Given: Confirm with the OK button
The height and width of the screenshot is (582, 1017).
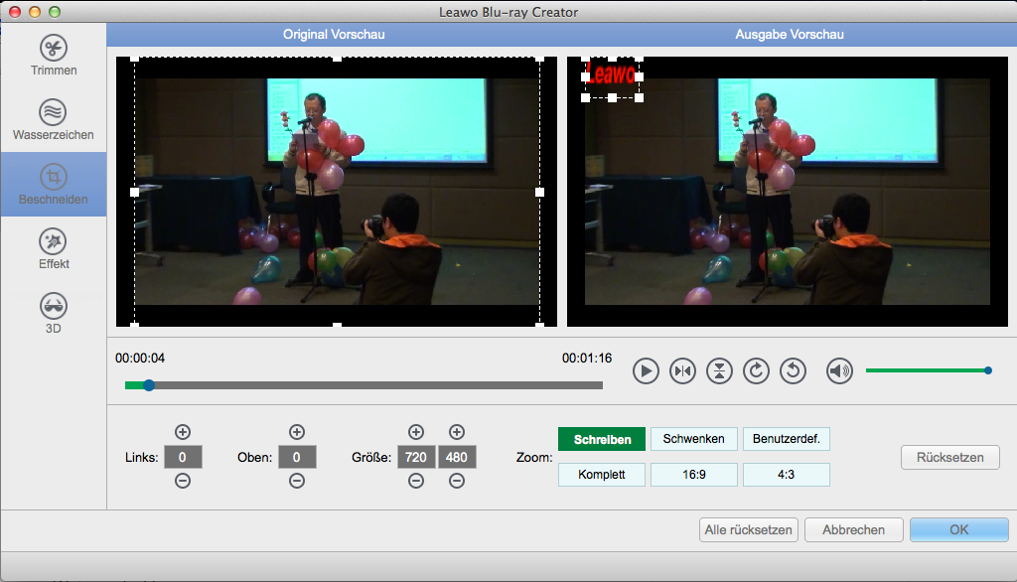Looking at the screenshot, I should pyautogui.click(x=958, y=529).
